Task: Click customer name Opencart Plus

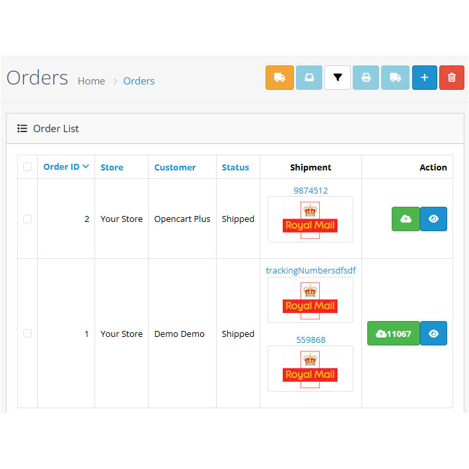Action: pos(182,219)
